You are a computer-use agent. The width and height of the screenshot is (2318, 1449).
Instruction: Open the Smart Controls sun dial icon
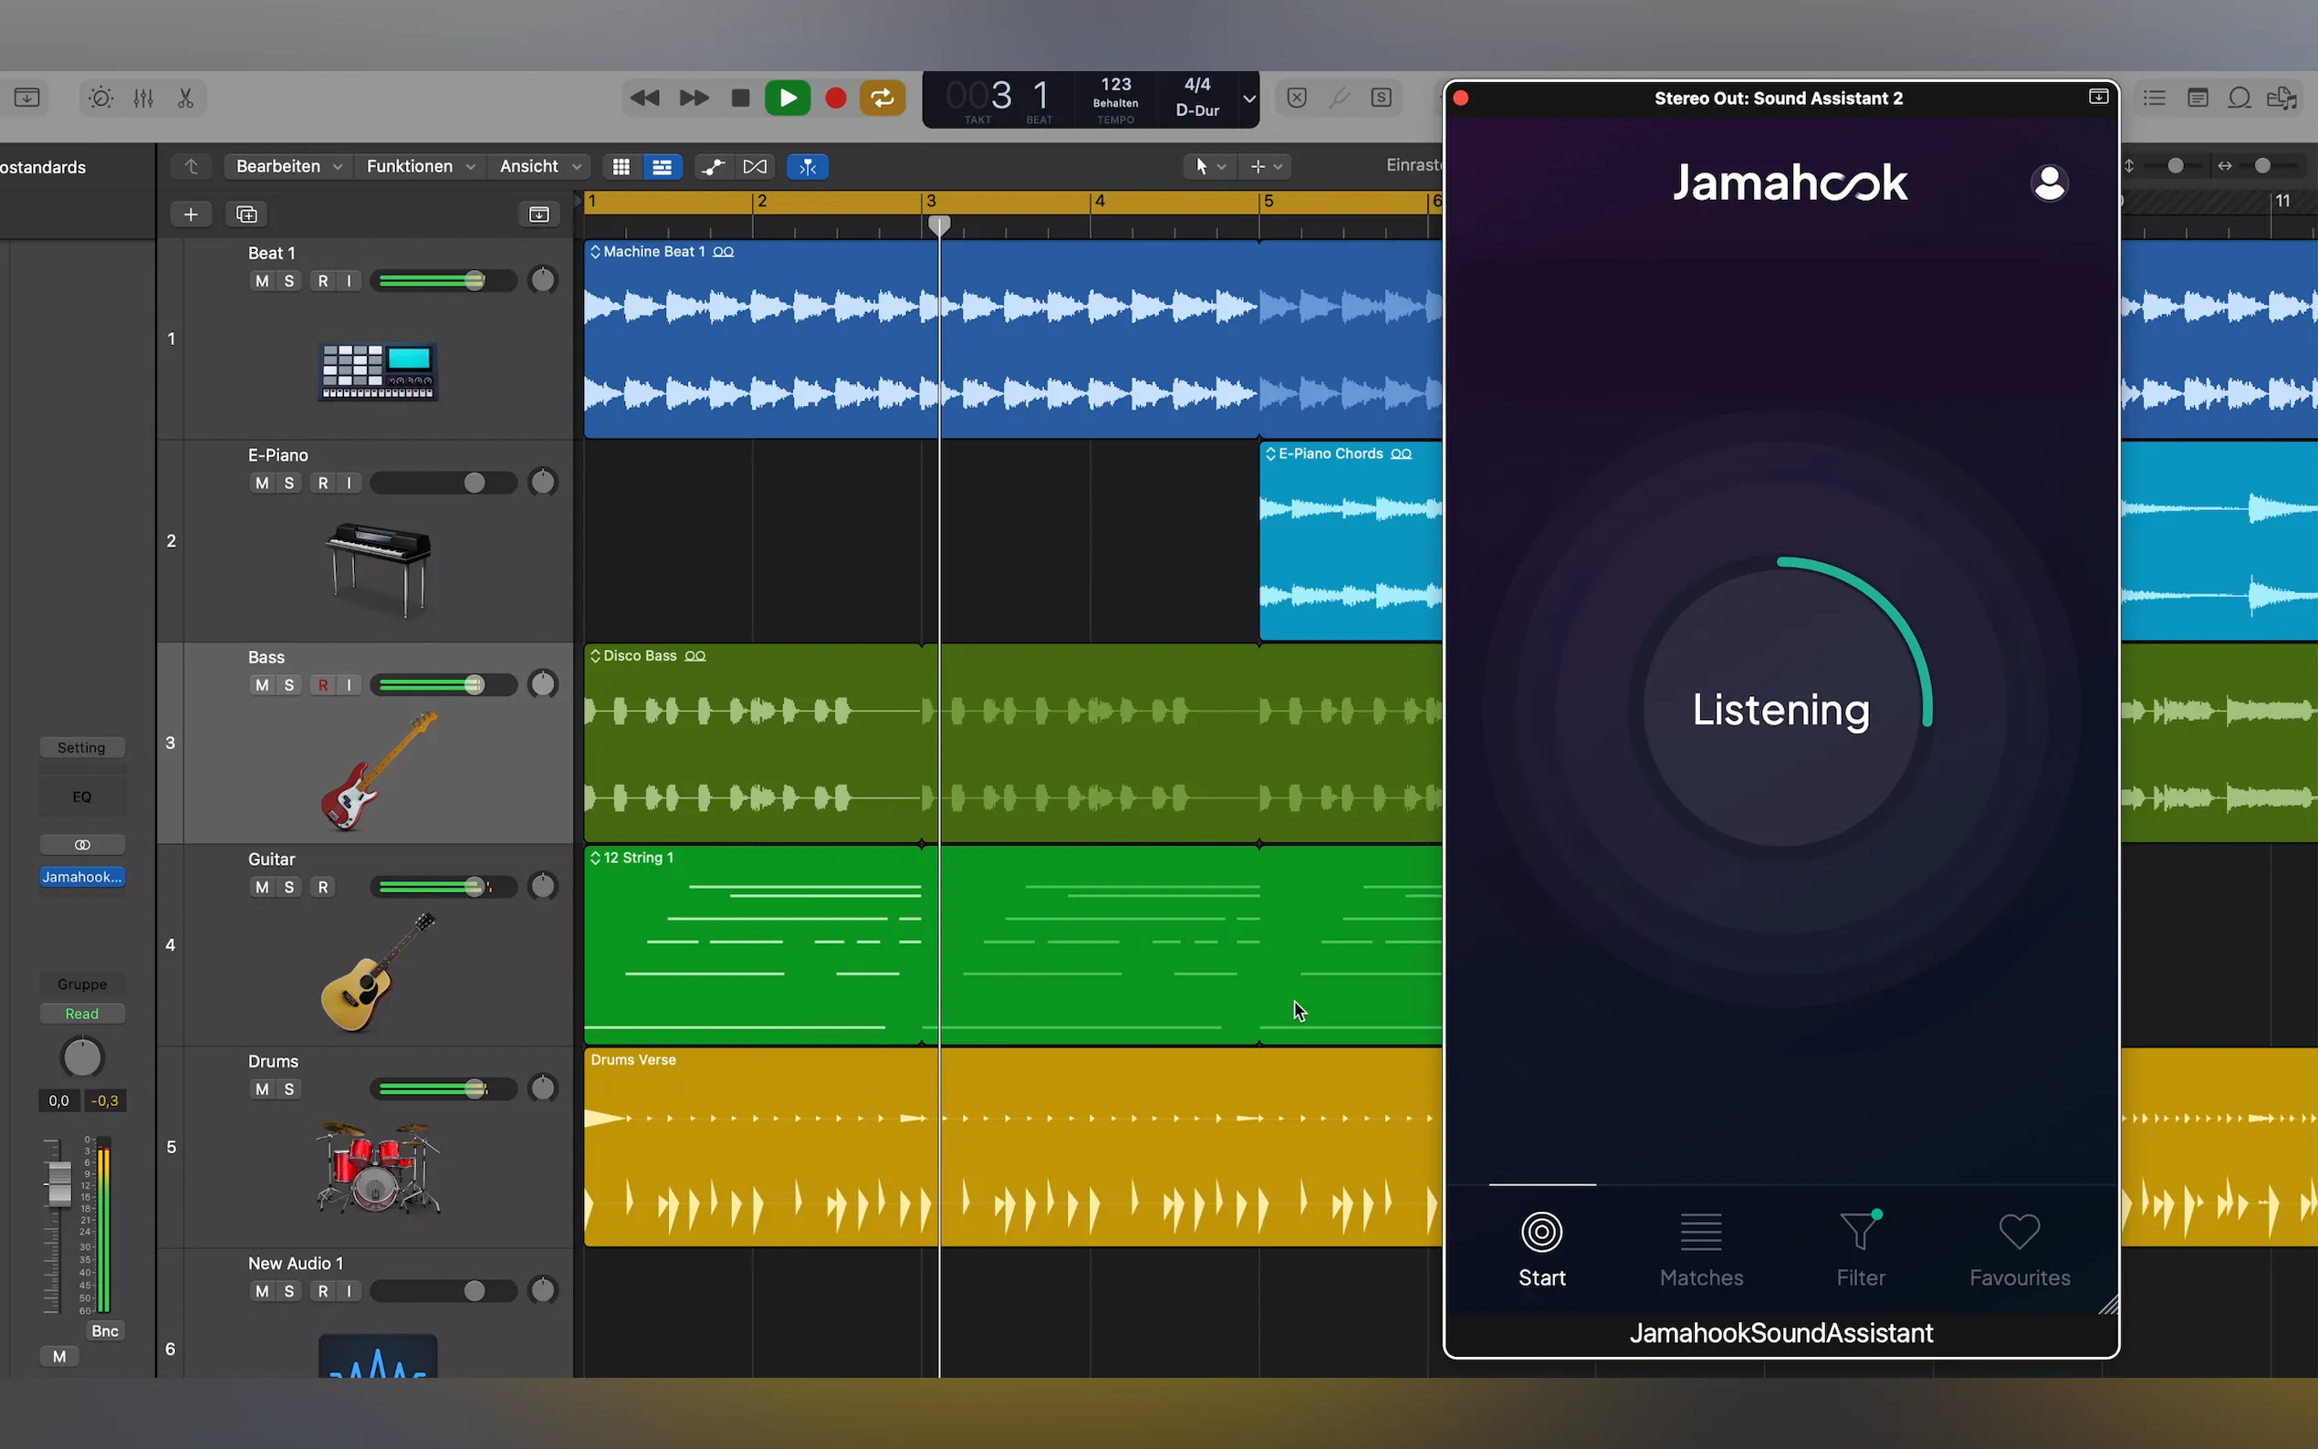click(x=100, y=98)
